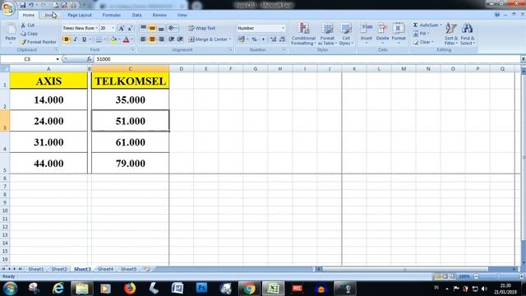Open Firefox from the taskbar
The image size is (526, 296).
pyautogui.click(x=130, y=289)
